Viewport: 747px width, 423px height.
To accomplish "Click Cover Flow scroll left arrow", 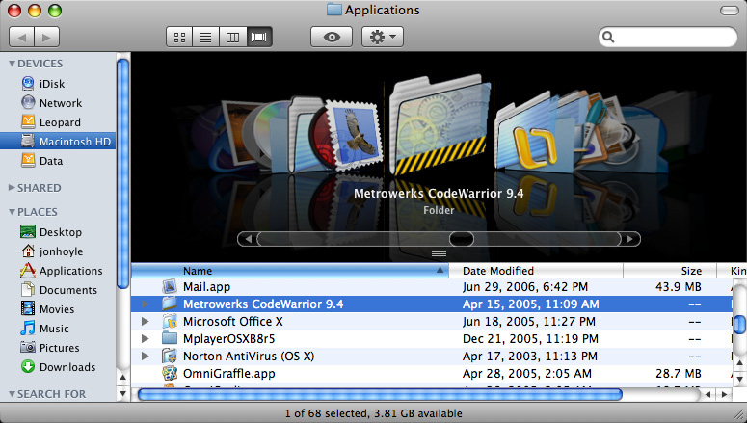I will tap(248, 239).
